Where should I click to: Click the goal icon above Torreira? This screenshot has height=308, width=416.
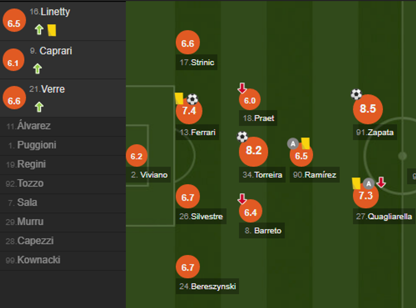coord(242,137)
